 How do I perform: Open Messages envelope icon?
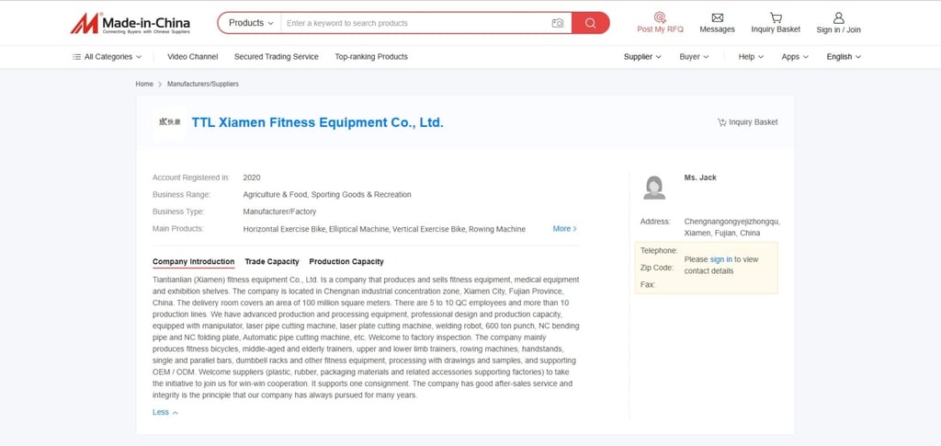click(717, 17)
